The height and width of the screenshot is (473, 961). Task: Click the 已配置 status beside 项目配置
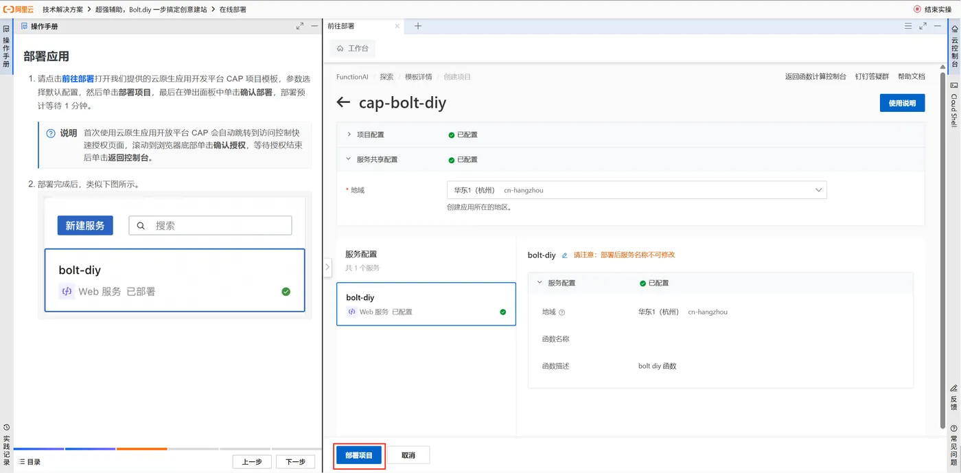463,135
